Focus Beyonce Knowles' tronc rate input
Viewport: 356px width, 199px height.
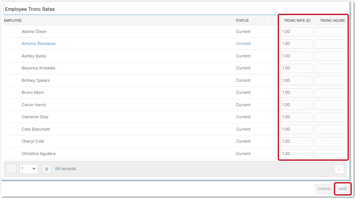296,68
